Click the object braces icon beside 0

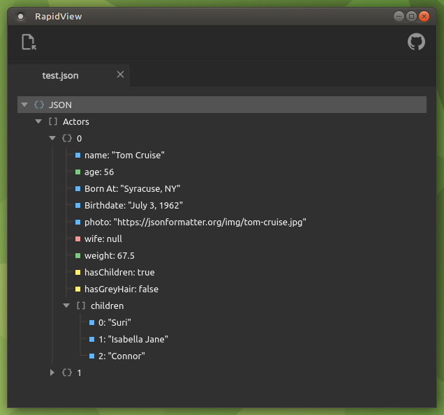point(67,138)
